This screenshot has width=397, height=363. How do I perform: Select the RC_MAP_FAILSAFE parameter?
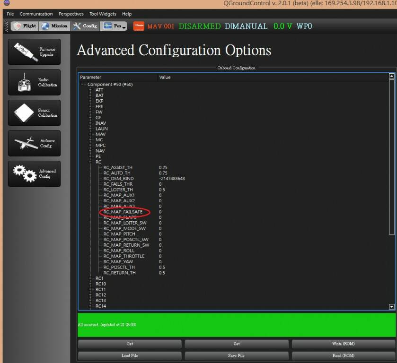click(x=123, y=212)
